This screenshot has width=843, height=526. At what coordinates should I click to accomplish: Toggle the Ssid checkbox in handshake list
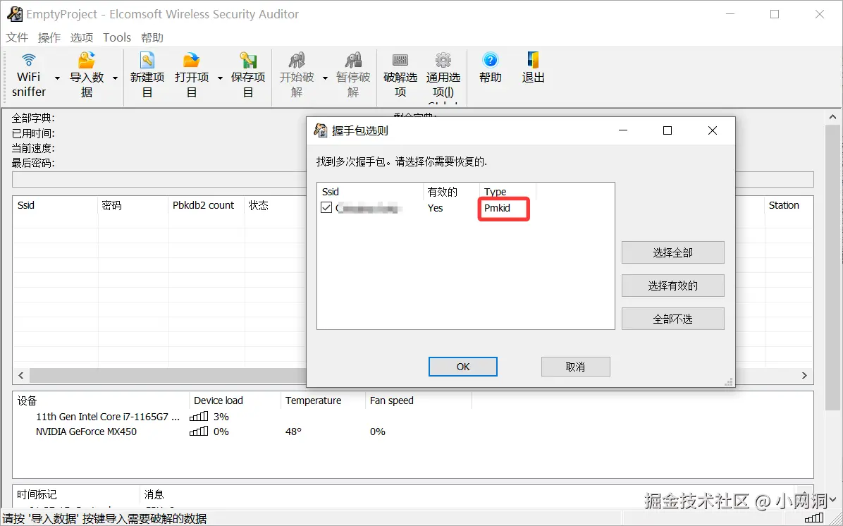coord(326,207)
